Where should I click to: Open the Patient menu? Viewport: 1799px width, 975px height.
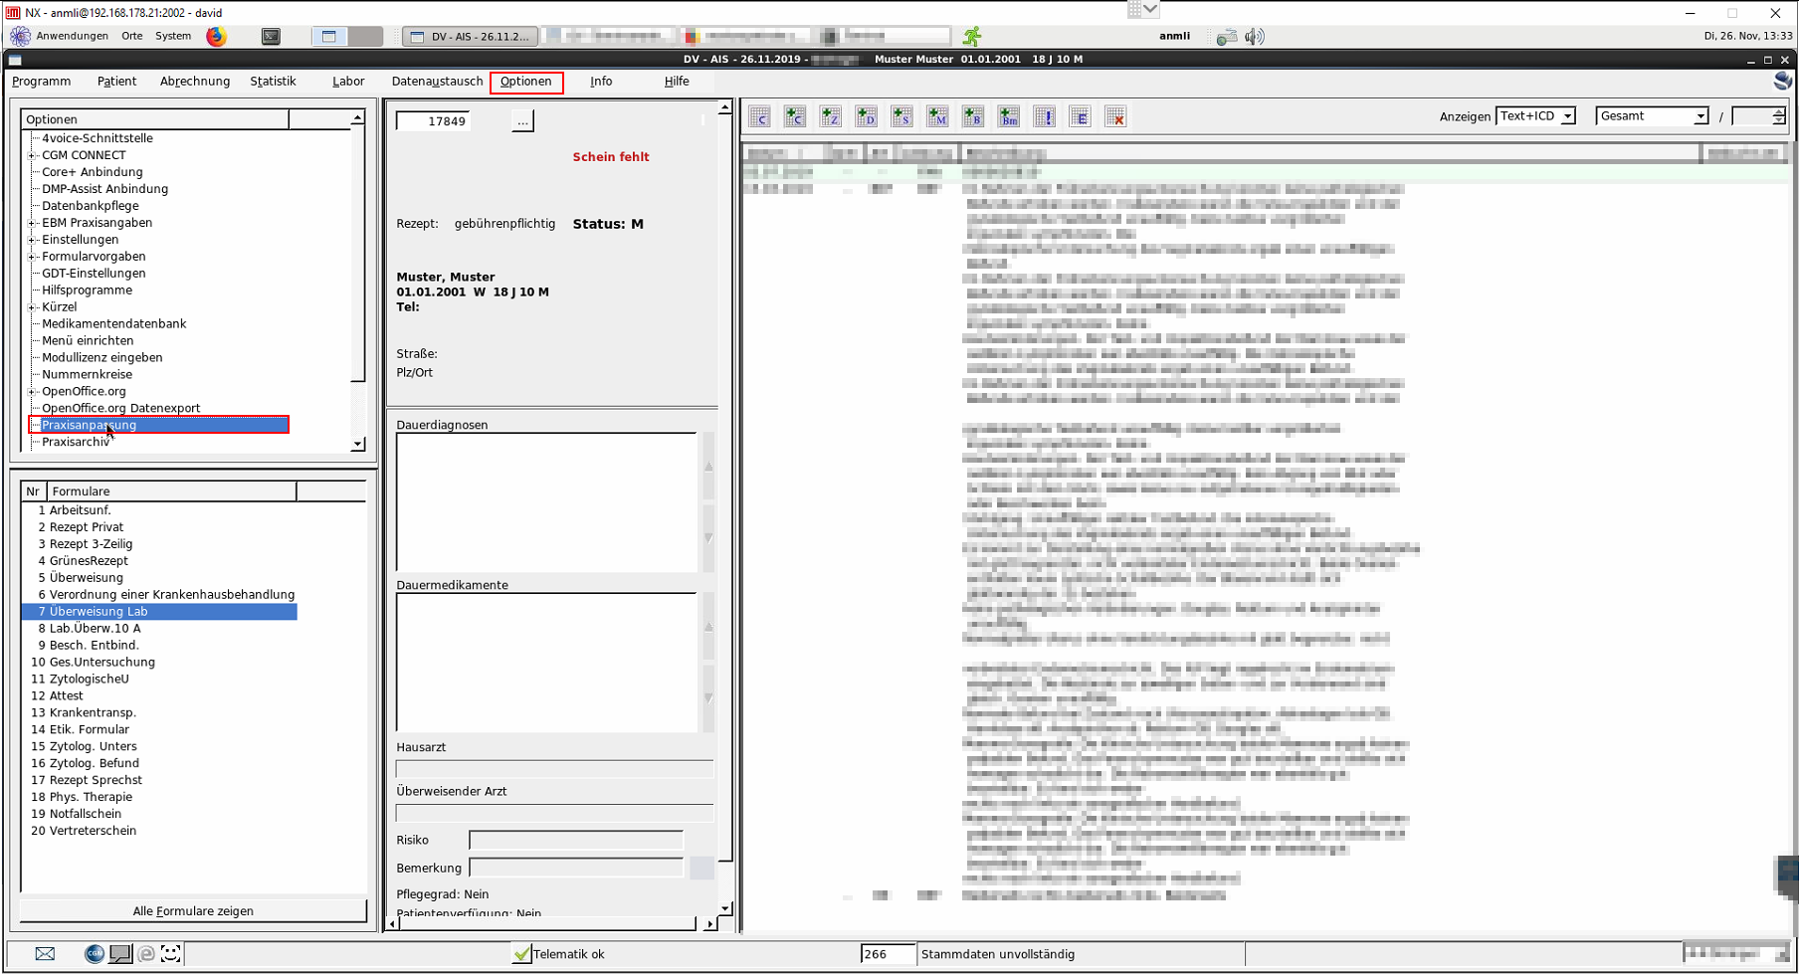(116, 82)
